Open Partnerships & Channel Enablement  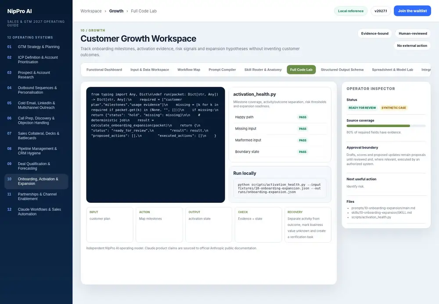pos(36,196)
